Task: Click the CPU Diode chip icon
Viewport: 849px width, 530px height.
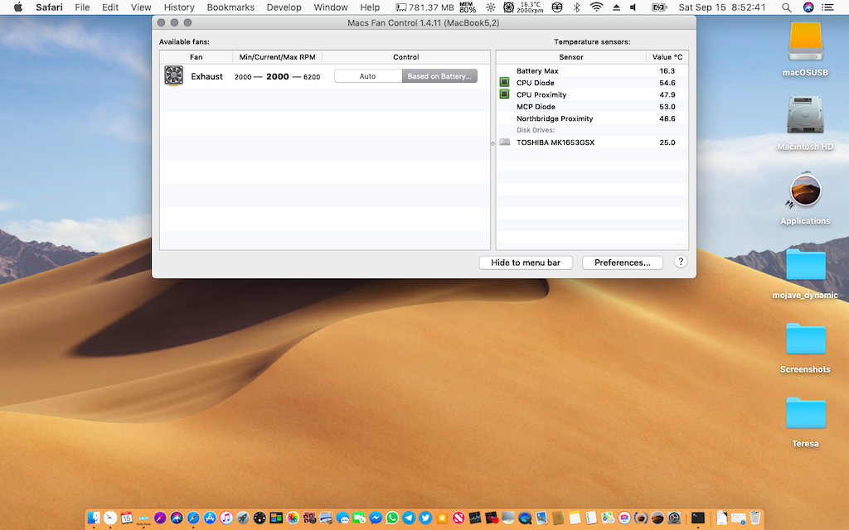Action: pos(504,82)
